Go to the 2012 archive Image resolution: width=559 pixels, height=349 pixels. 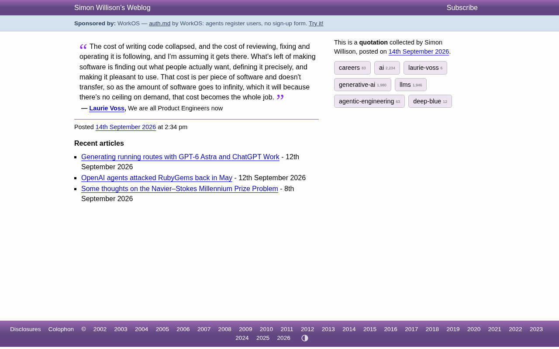tap(307, 329)
